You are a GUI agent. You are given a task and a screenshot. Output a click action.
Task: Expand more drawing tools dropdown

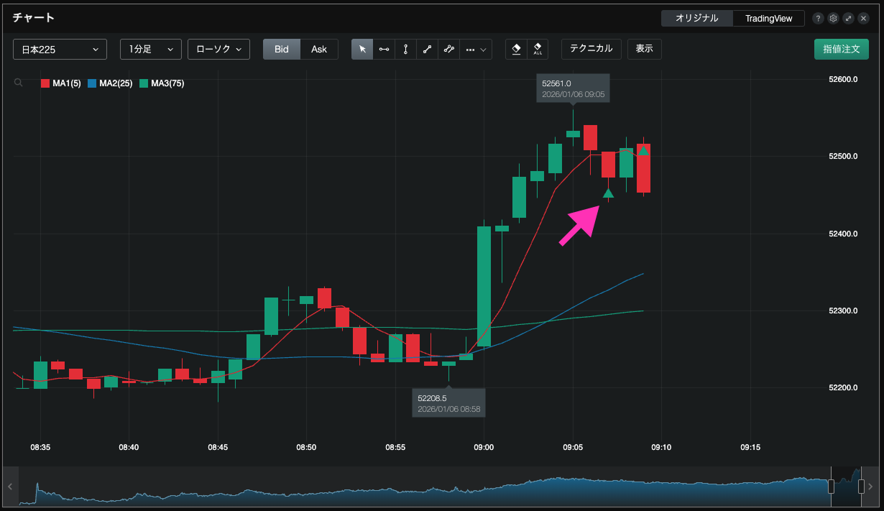476,50
